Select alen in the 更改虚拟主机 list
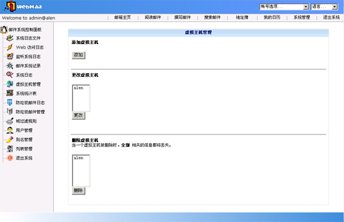Viewport: 344px width, 222px height. [x=79, y=88]
